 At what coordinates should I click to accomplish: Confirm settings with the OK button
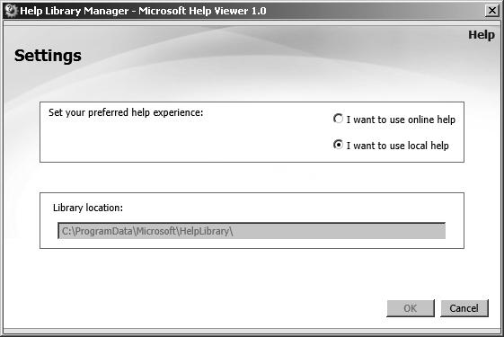click(411, 308)
